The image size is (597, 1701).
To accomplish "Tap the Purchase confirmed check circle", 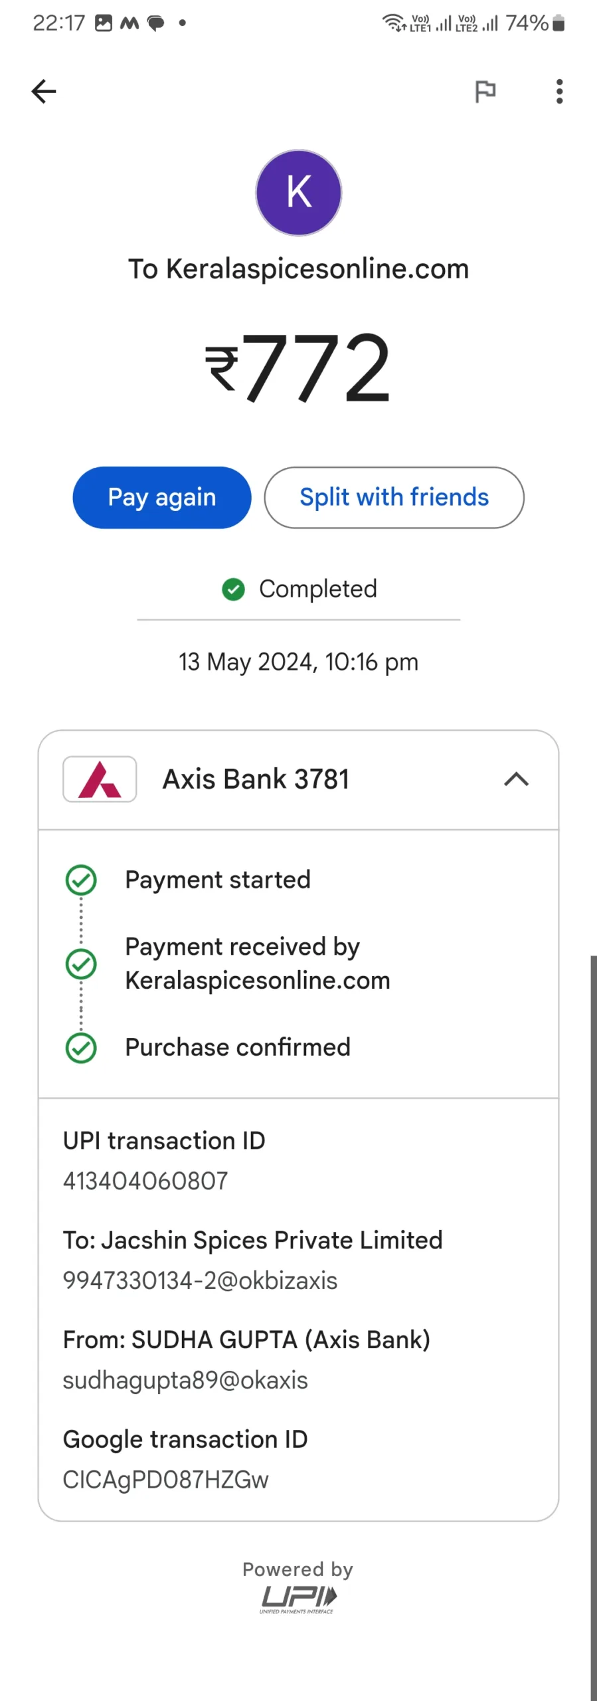I will coord(81,1048).
